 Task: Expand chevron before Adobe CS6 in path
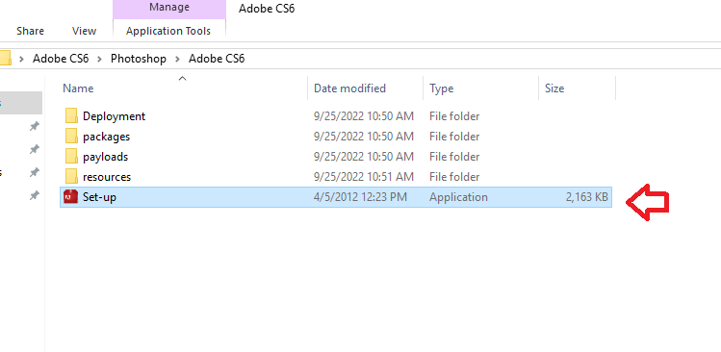click(21, 59)
